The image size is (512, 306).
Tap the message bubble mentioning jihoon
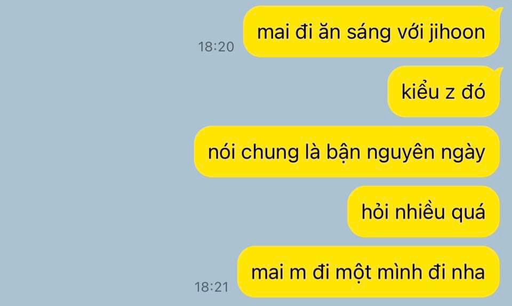(x=372, y=31)
